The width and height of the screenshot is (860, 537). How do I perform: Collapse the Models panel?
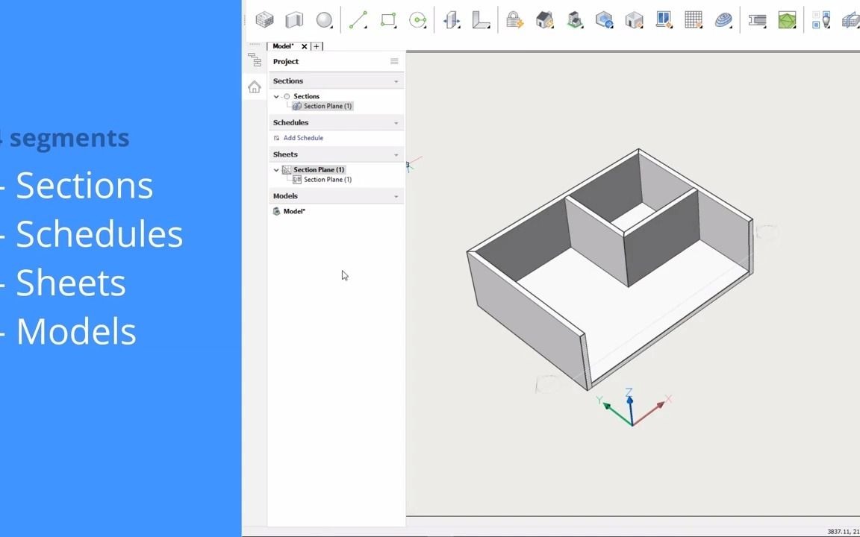pyautogui.click(x=396, y=195)
